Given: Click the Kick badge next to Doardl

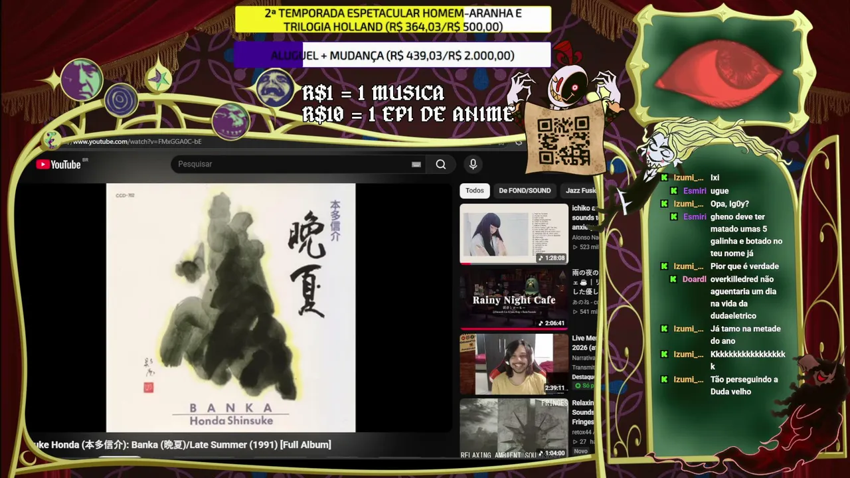Looking at the screenshot, I should point(674,279).
